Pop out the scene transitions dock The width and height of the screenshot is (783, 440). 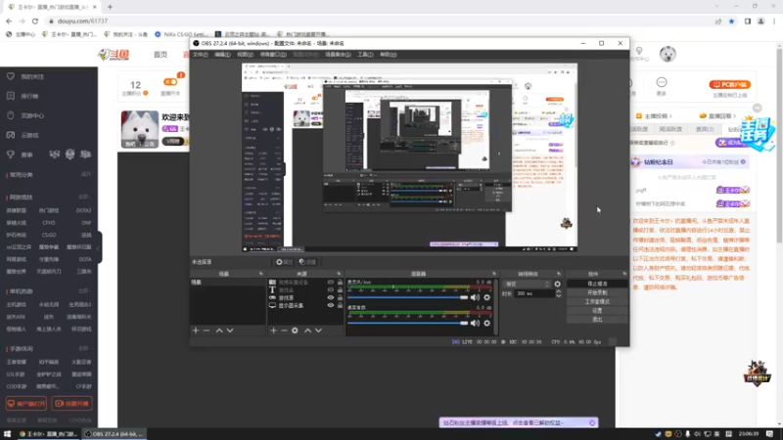click(x=558, y=274)
